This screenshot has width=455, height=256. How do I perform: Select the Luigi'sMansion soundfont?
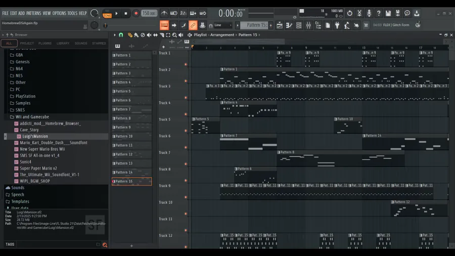(x=35, y=136)
